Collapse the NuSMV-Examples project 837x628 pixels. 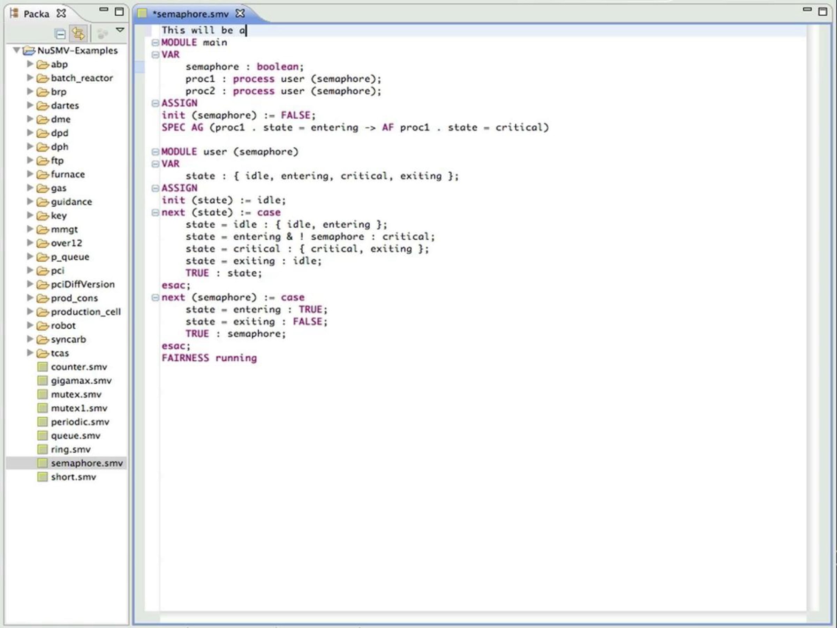(16, 50)
